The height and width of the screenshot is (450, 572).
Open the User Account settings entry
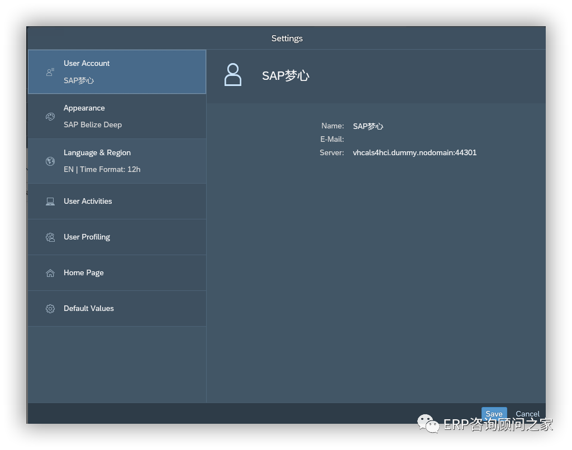(117, 72)
